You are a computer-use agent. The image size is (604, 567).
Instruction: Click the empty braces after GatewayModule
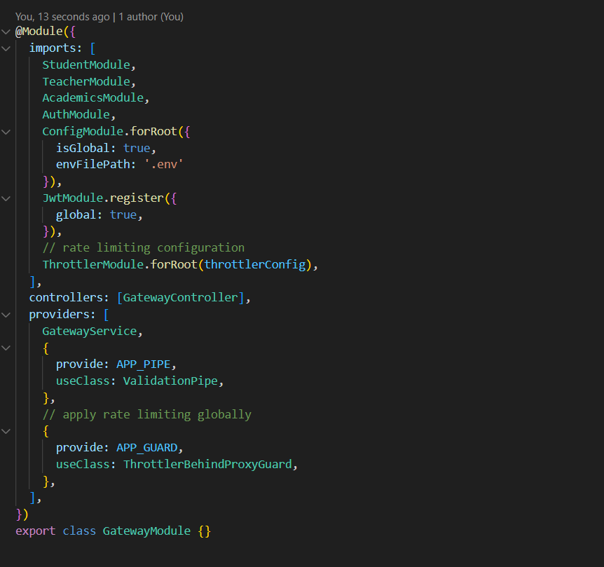(x=204, y=531)
